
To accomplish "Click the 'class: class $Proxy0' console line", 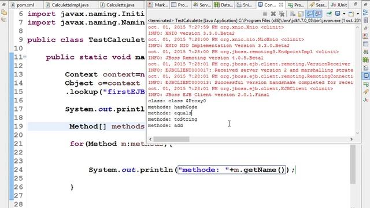I will [x=177, y=101].
